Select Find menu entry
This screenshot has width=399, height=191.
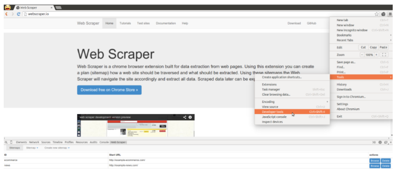pos(361,67)
